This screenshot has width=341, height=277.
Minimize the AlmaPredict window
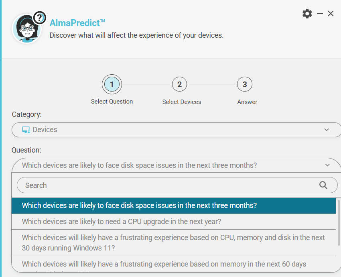(320, 14)
